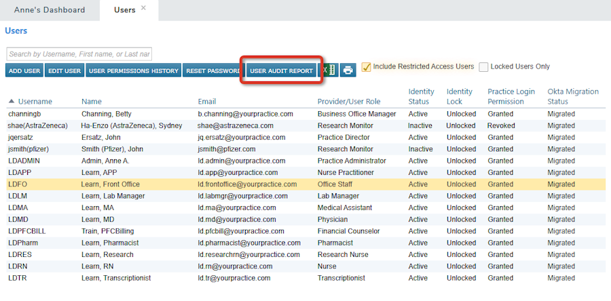Sort by Name column header
Viewport: 611px width, 301px height.
[92, 102]
